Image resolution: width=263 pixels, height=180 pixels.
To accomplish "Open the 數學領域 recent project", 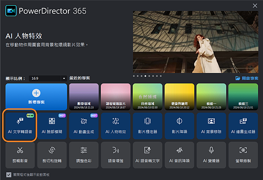I will 84,97.
